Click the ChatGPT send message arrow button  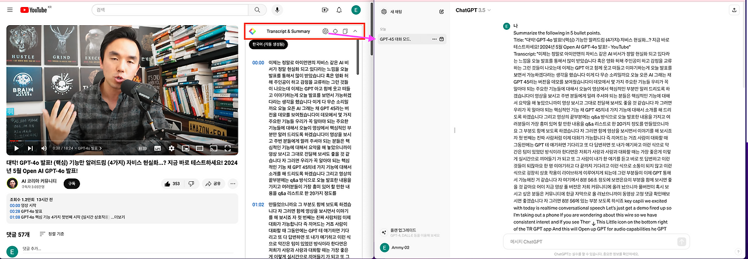tap(681, 241)
